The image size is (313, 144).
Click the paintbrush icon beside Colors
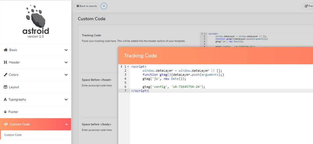tap(6, 75)
